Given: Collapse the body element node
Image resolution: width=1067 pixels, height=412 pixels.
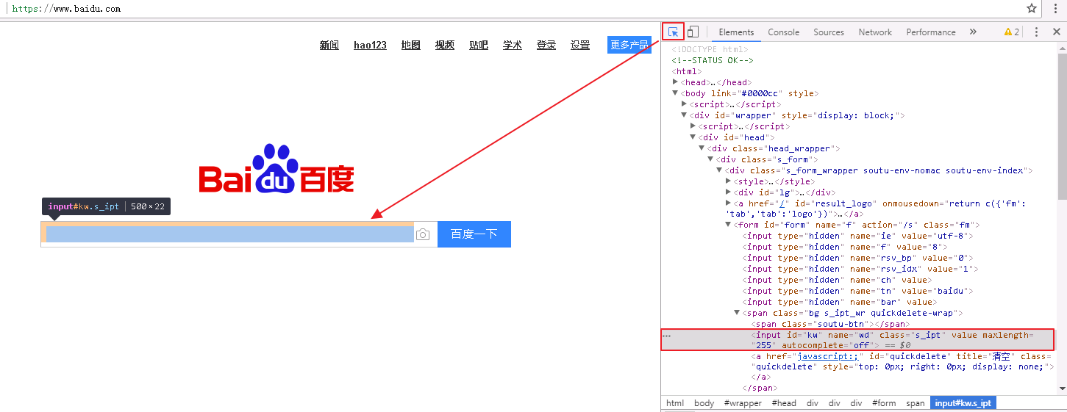Looking at the screenshot, I should pos(676,93).
